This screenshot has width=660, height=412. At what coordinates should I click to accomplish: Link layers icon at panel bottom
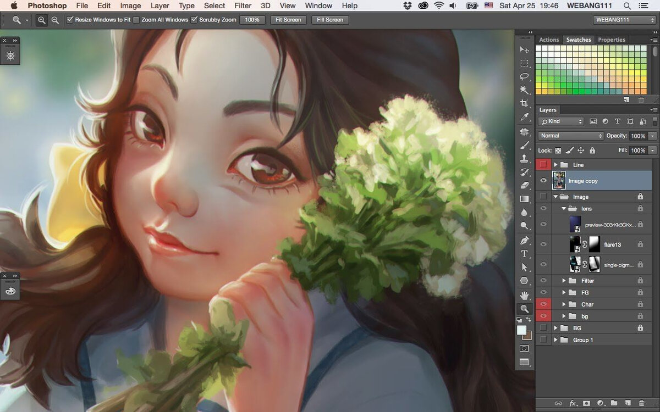pos(558,403)
